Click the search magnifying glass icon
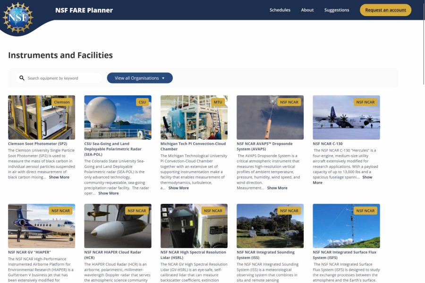 pos(22,77)
